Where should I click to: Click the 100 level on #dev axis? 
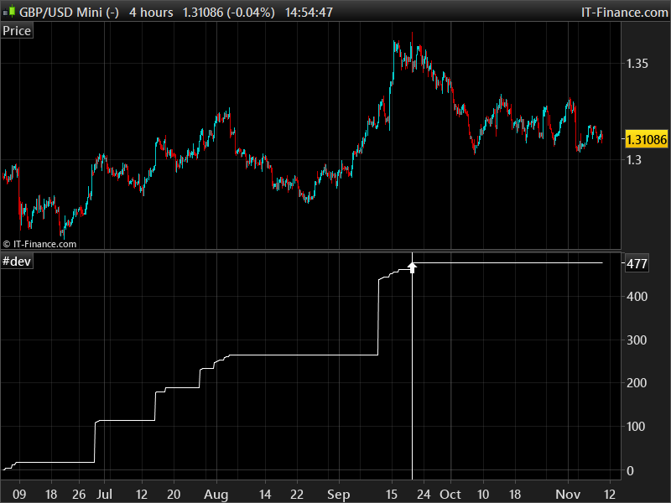click(637, 427)
